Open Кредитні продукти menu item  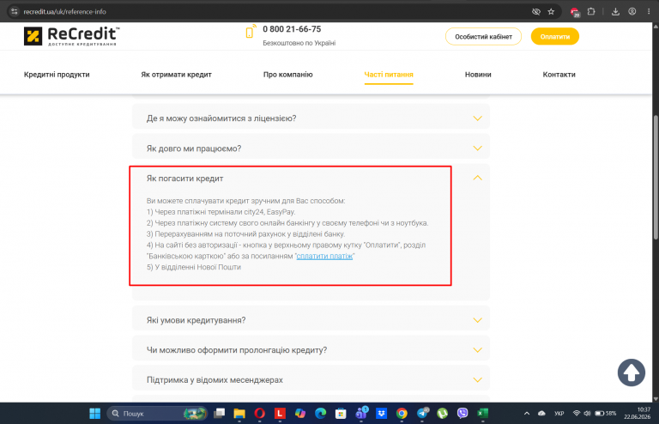(x=57, y=75)
